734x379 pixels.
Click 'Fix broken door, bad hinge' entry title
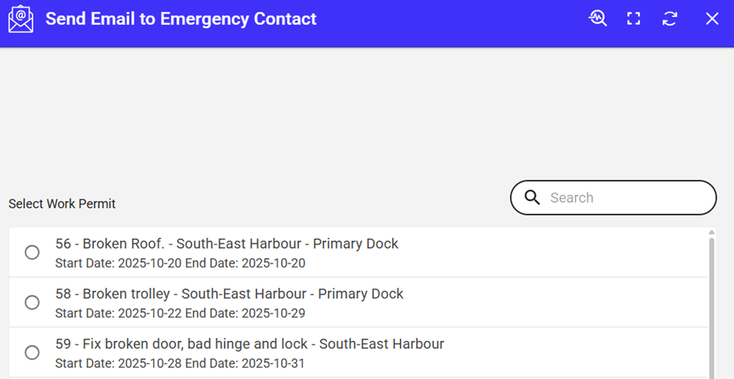pos(249,344)
